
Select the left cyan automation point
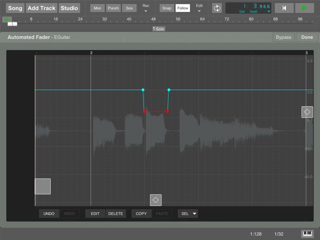tap(143, 90)
